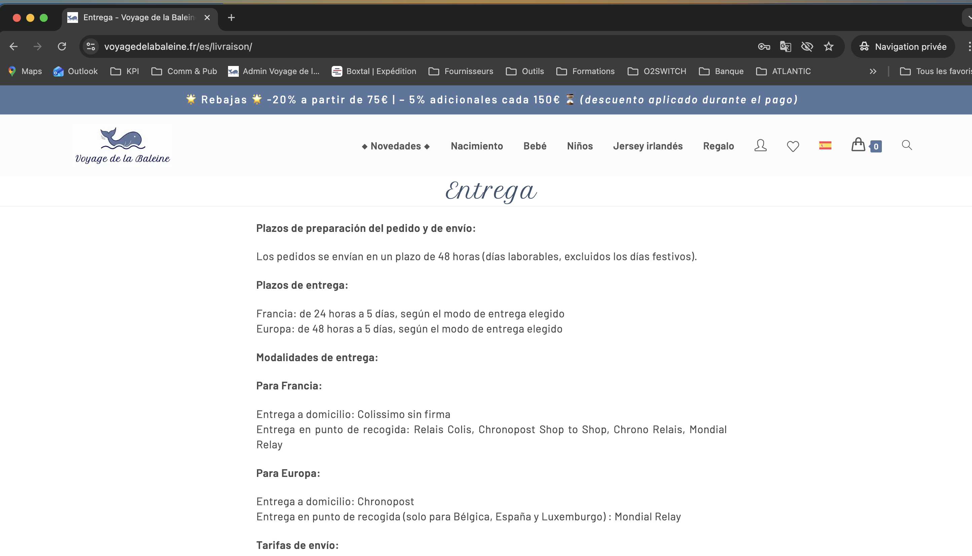This screenshot has height=556, width=972.
Task: Click the password key icon
Action: 763,46
